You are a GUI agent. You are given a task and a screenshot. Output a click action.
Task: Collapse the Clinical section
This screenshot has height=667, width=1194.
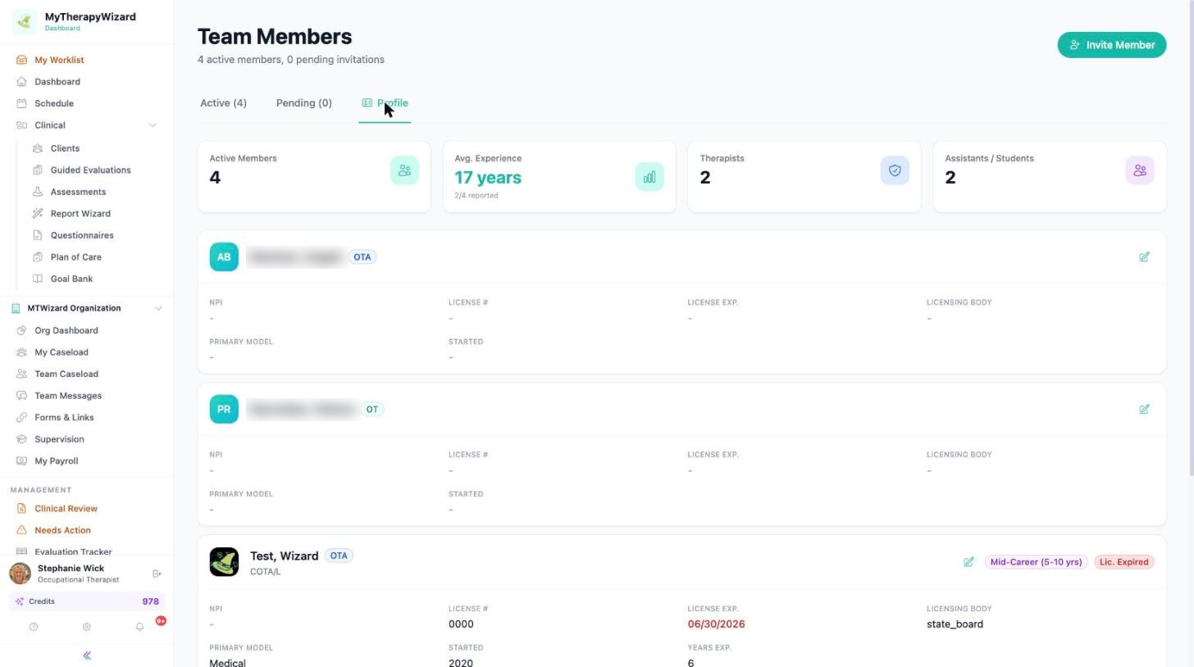tap(152, 125)
